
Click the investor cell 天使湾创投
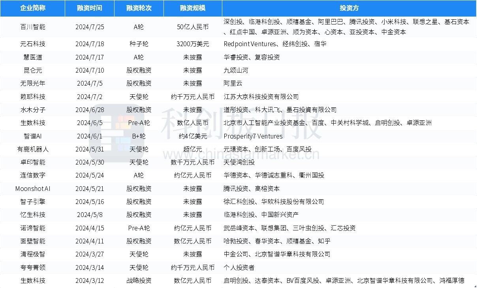tap(239, 162)
